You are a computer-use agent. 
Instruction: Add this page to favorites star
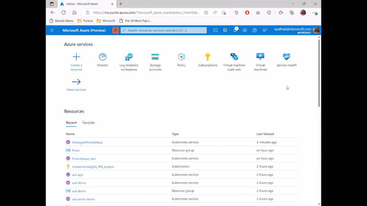click(x=224, y=12)
